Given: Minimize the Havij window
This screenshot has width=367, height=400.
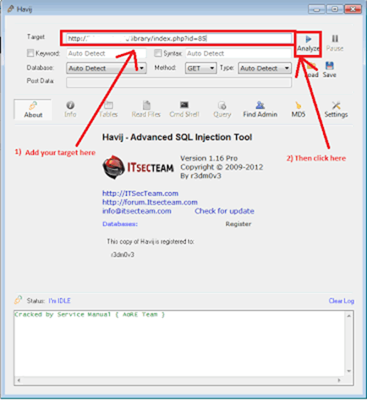Looking at the screenshot, I should point(317,9).
